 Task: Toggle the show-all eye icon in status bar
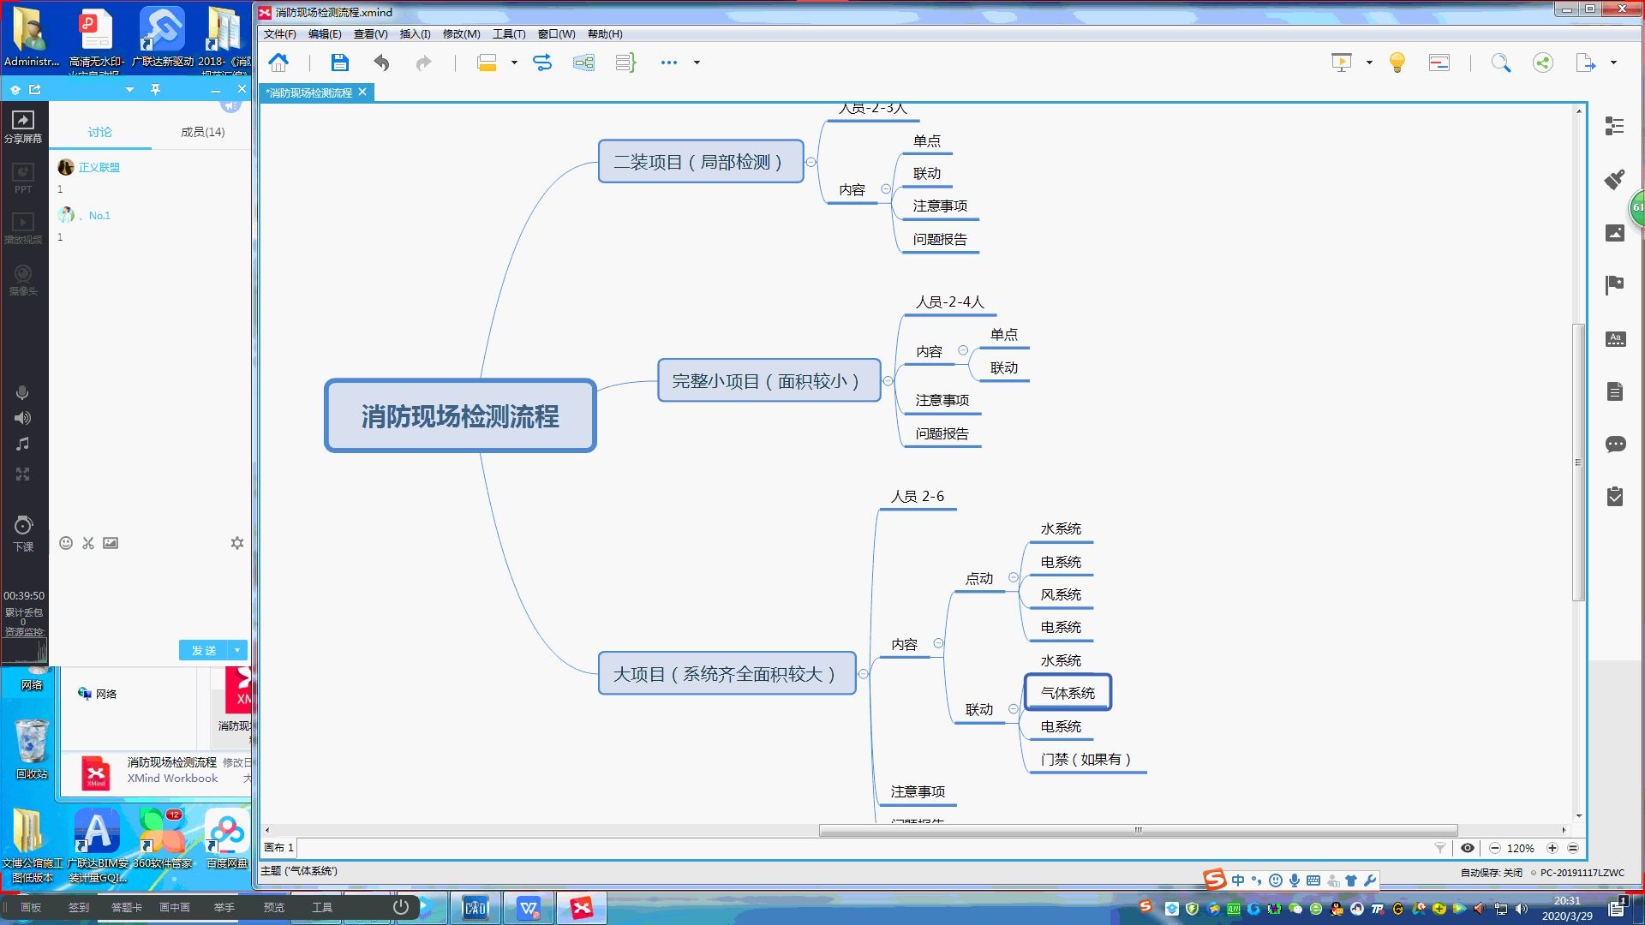1468,848
